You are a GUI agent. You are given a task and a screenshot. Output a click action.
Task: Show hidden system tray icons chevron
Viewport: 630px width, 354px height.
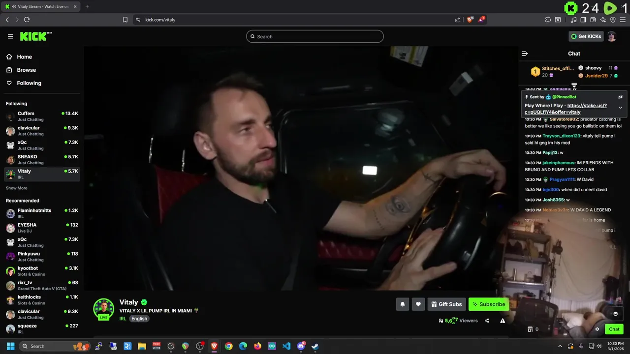[560, 346]
